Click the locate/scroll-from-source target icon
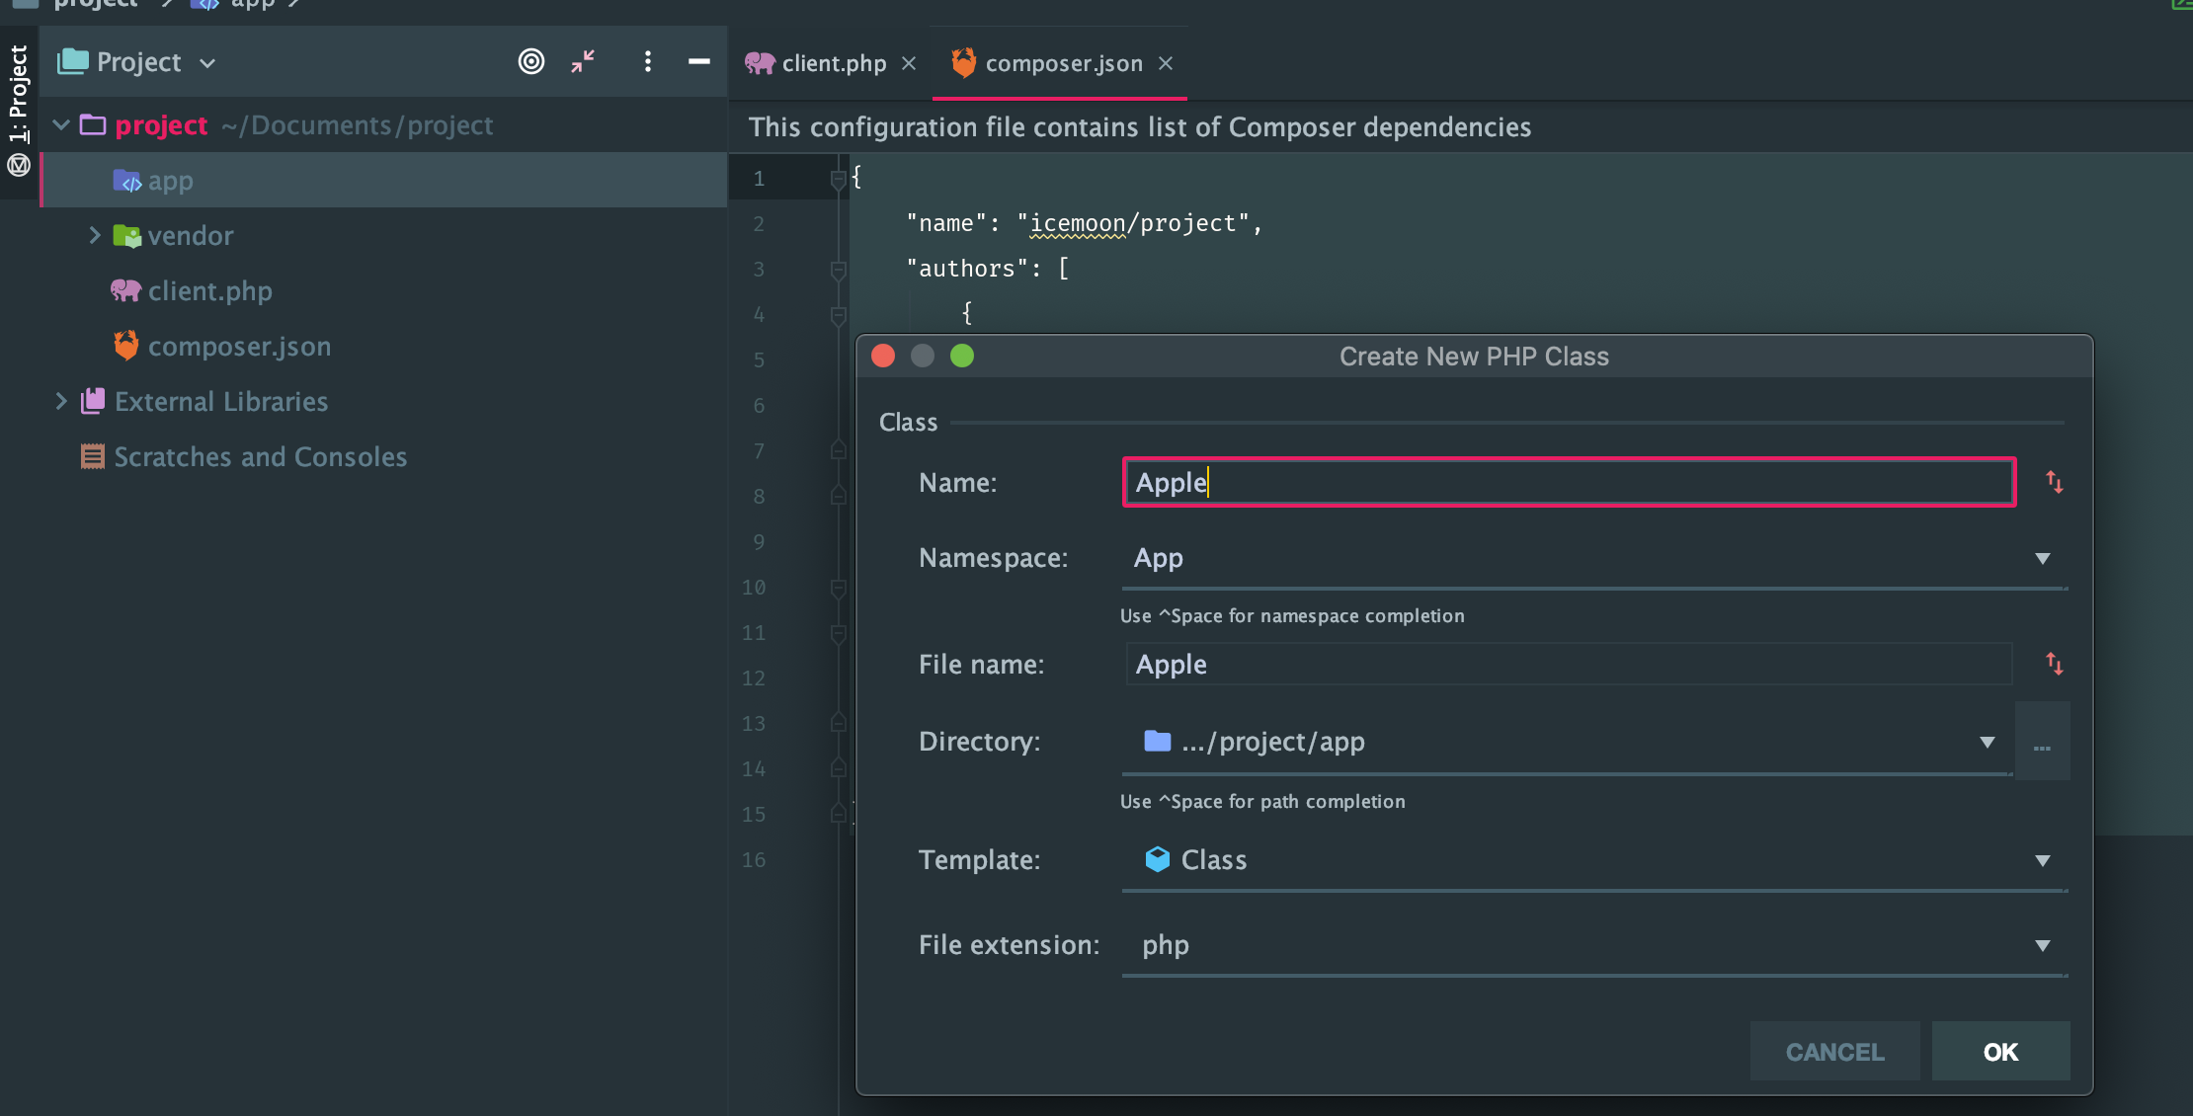The height and width of the screenshot is (1116, 2193). point(531,62)
